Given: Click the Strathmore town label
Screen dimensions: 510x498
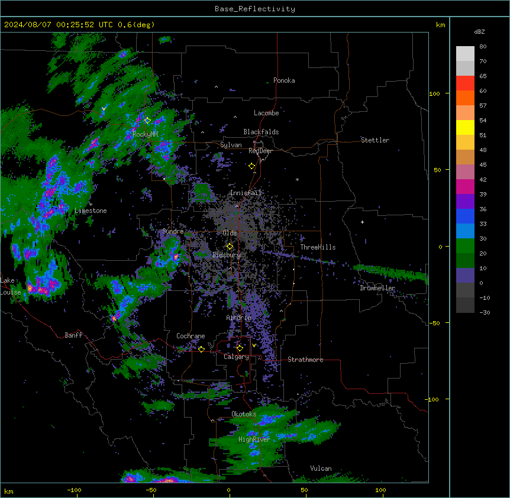Looking at the screenshot, I should [x=305, y=360].
